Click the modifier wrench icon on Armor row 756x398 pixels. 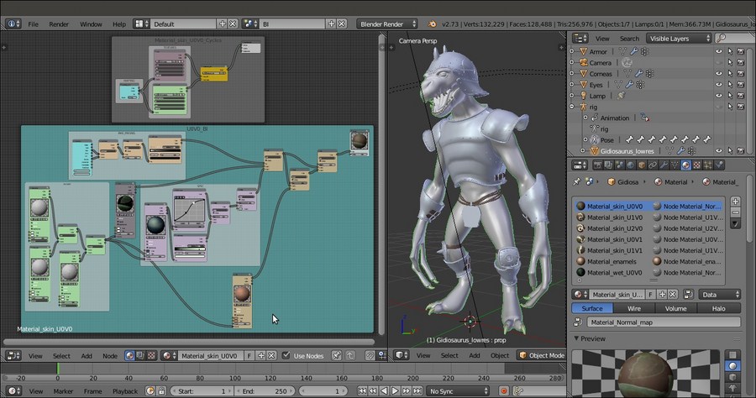pos(634,51)
